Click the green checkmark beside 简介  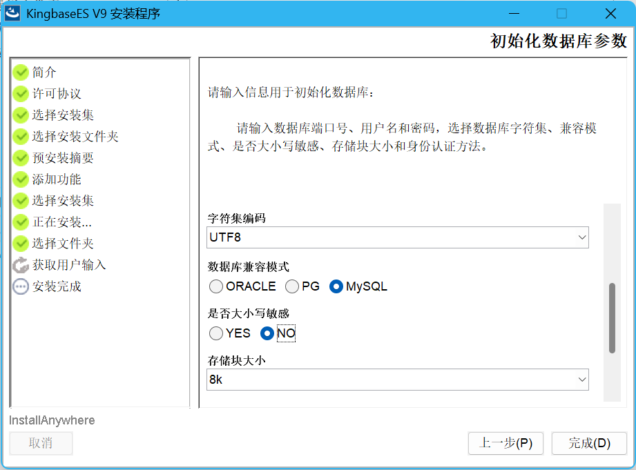(x=21, y=72)
